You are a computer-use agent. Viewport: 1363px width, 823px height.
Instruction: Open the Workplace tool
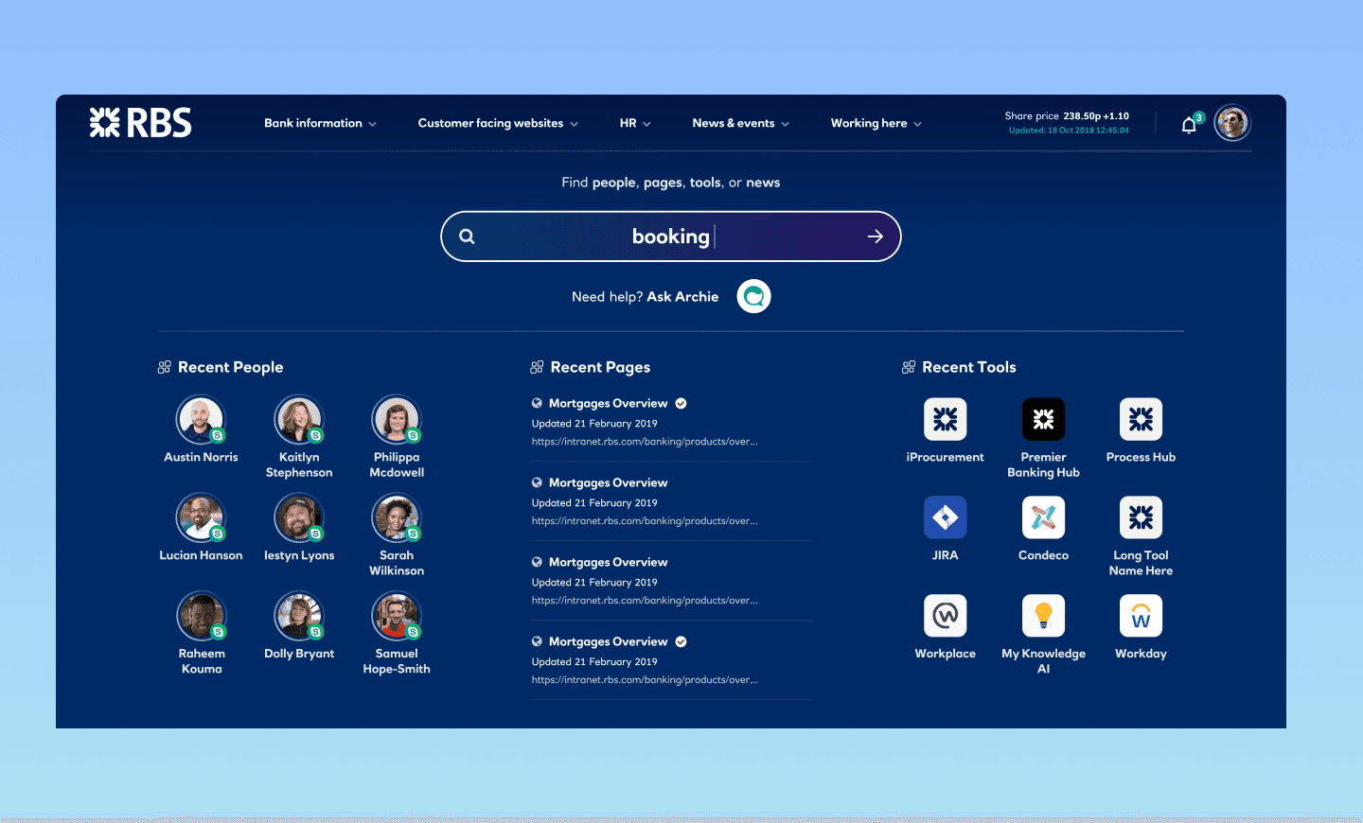945,616
